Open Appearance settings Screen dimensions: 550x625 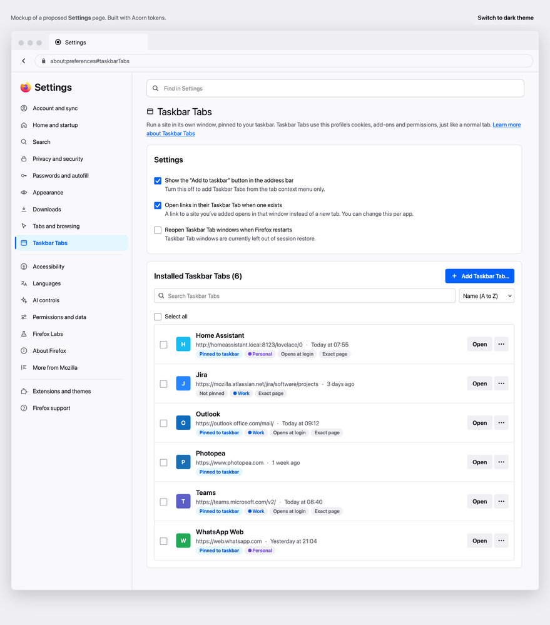(72, 193)
